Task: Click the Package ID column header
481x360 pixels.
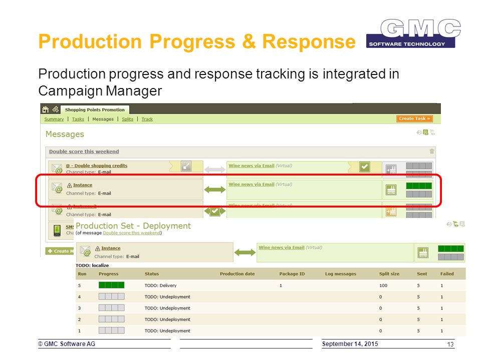Action: tap(292, 274)
